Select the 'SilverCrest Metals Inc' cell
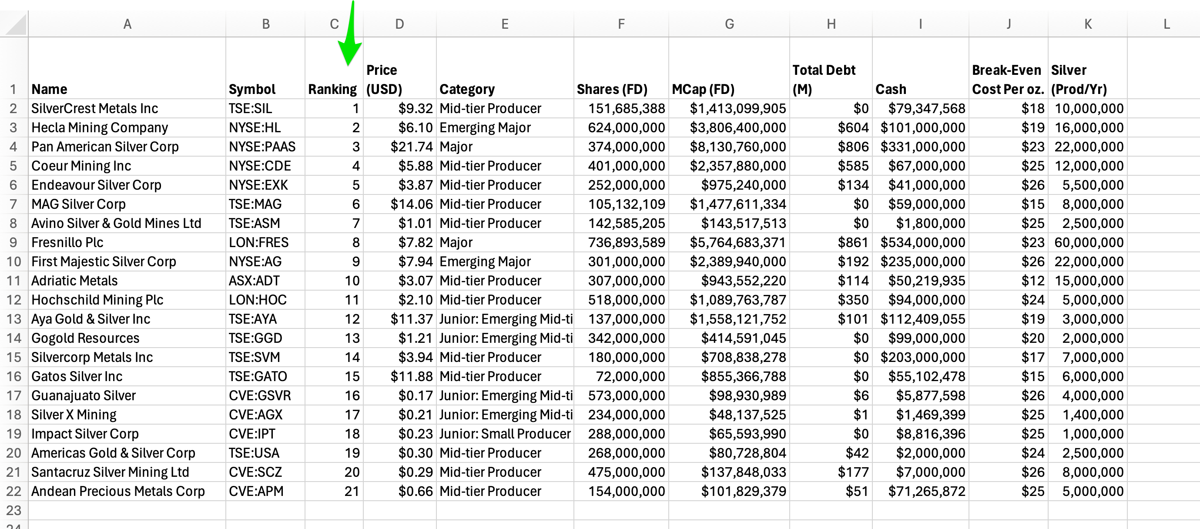Viewport: 1200px width, 529px height. [x=127, y=108]
